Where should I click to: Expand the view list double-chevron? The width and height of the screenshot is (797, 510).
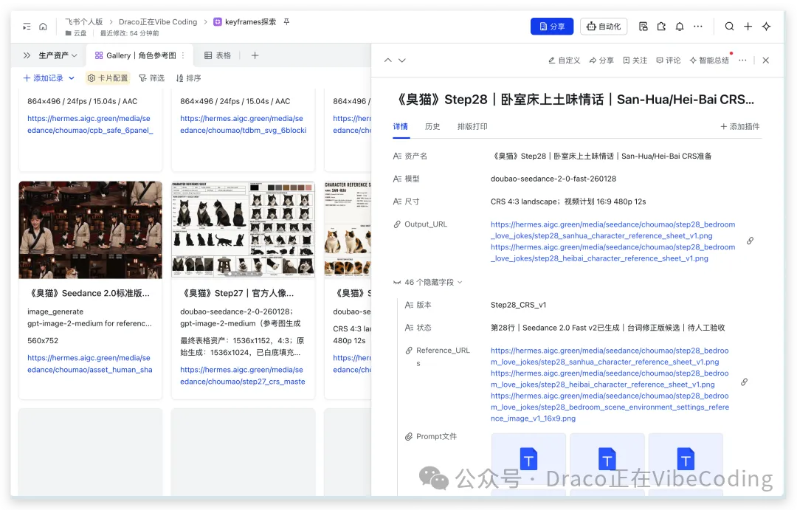click(x=27, y=55)
